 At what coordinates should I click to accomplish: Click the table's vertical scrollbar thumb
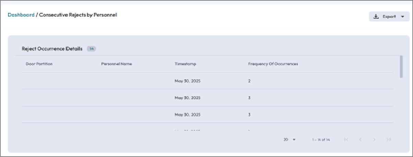click(x=401, y=67)
